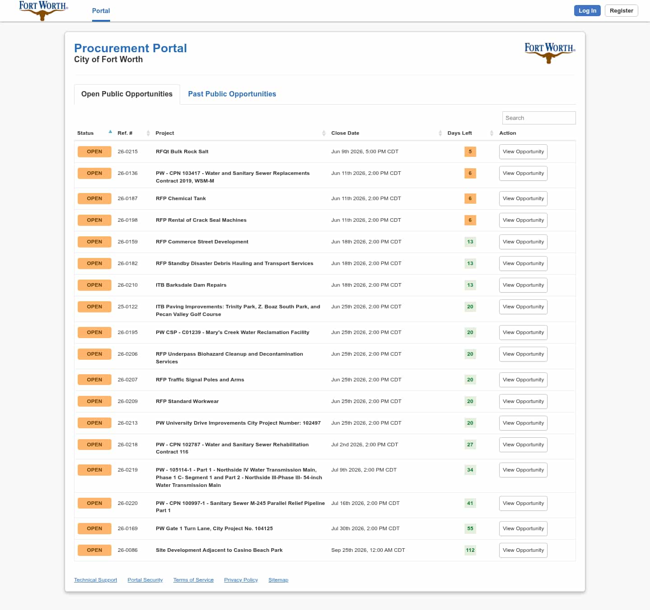Screen dimensions: 650x610
Task: Click the close date Jun 9th 2026, 5:00 PM CDT
Action: pyautogui.click(x=365, y=151)
